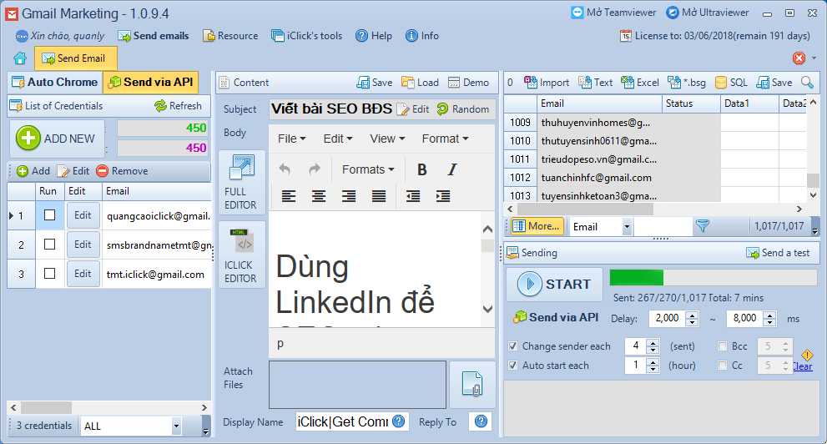Check Run for quangcaoiclick@gmail row
Image resolution: width=827 pixels, height=444 pixels.
coord(49,215)
